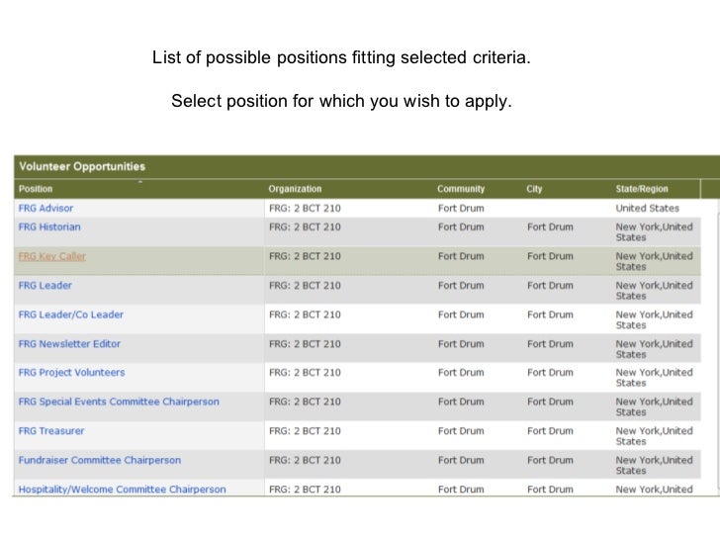Viewport: 720px width, 540px height.
Task: Sort the table by City header
Action: [x=534, y=189]
